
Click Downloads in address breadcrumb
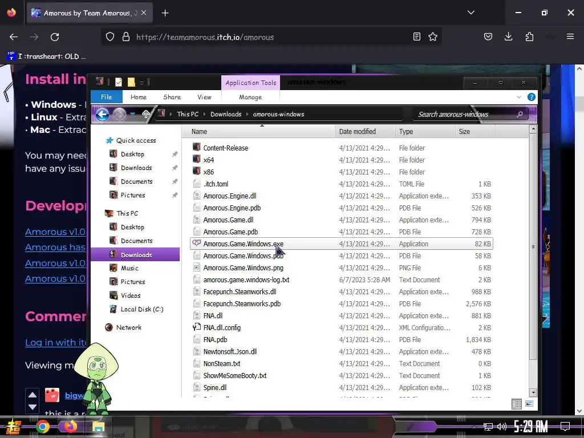226,114
